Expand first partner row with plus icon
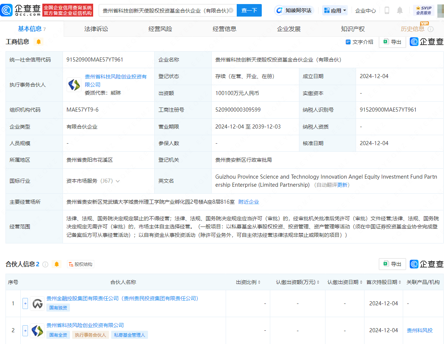The image size is (444, 344). tap(25, 303)
